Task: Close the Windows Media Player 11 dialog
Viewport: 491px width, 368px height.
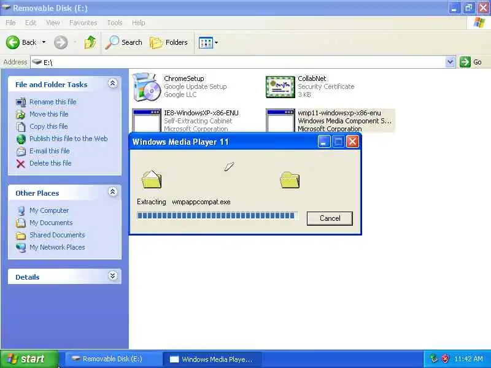Action: [352, 142]
